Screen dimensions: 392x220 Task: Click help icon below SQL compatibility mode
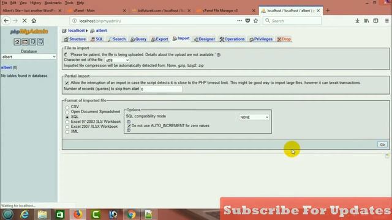pos(129,122)
